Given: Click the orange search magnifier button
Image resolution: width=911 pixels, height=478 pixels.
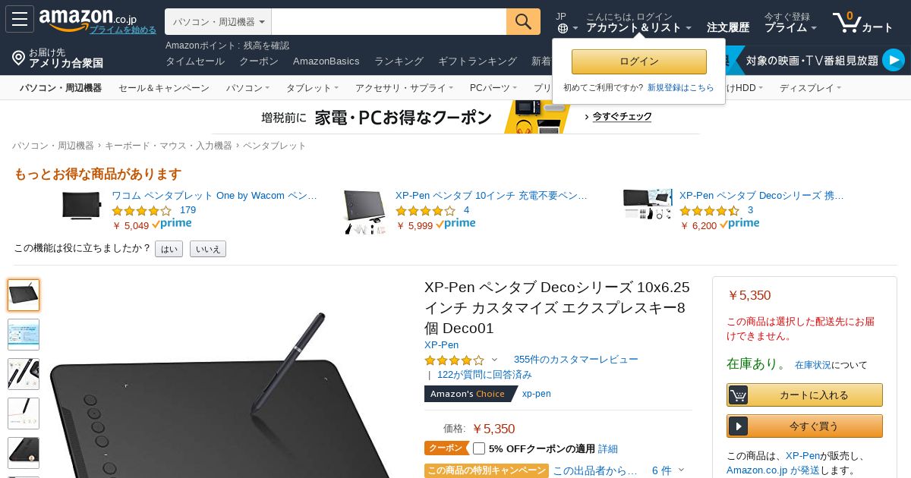Looking at the screenshot, I should pos(523,22).
